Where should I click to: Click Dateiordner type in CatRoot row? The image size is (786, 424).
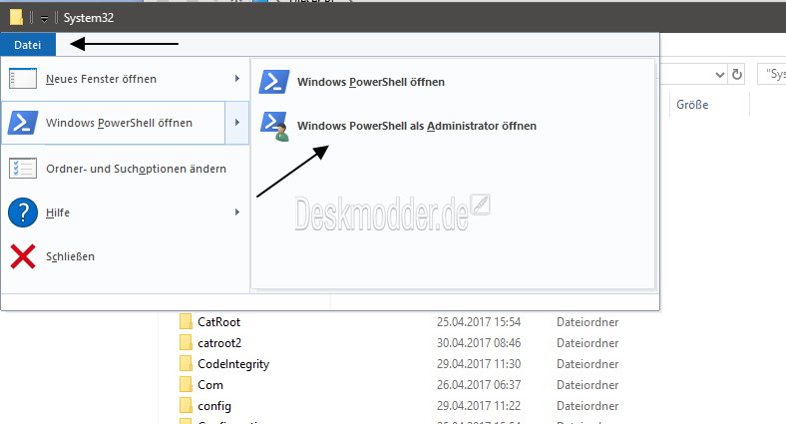588,322
